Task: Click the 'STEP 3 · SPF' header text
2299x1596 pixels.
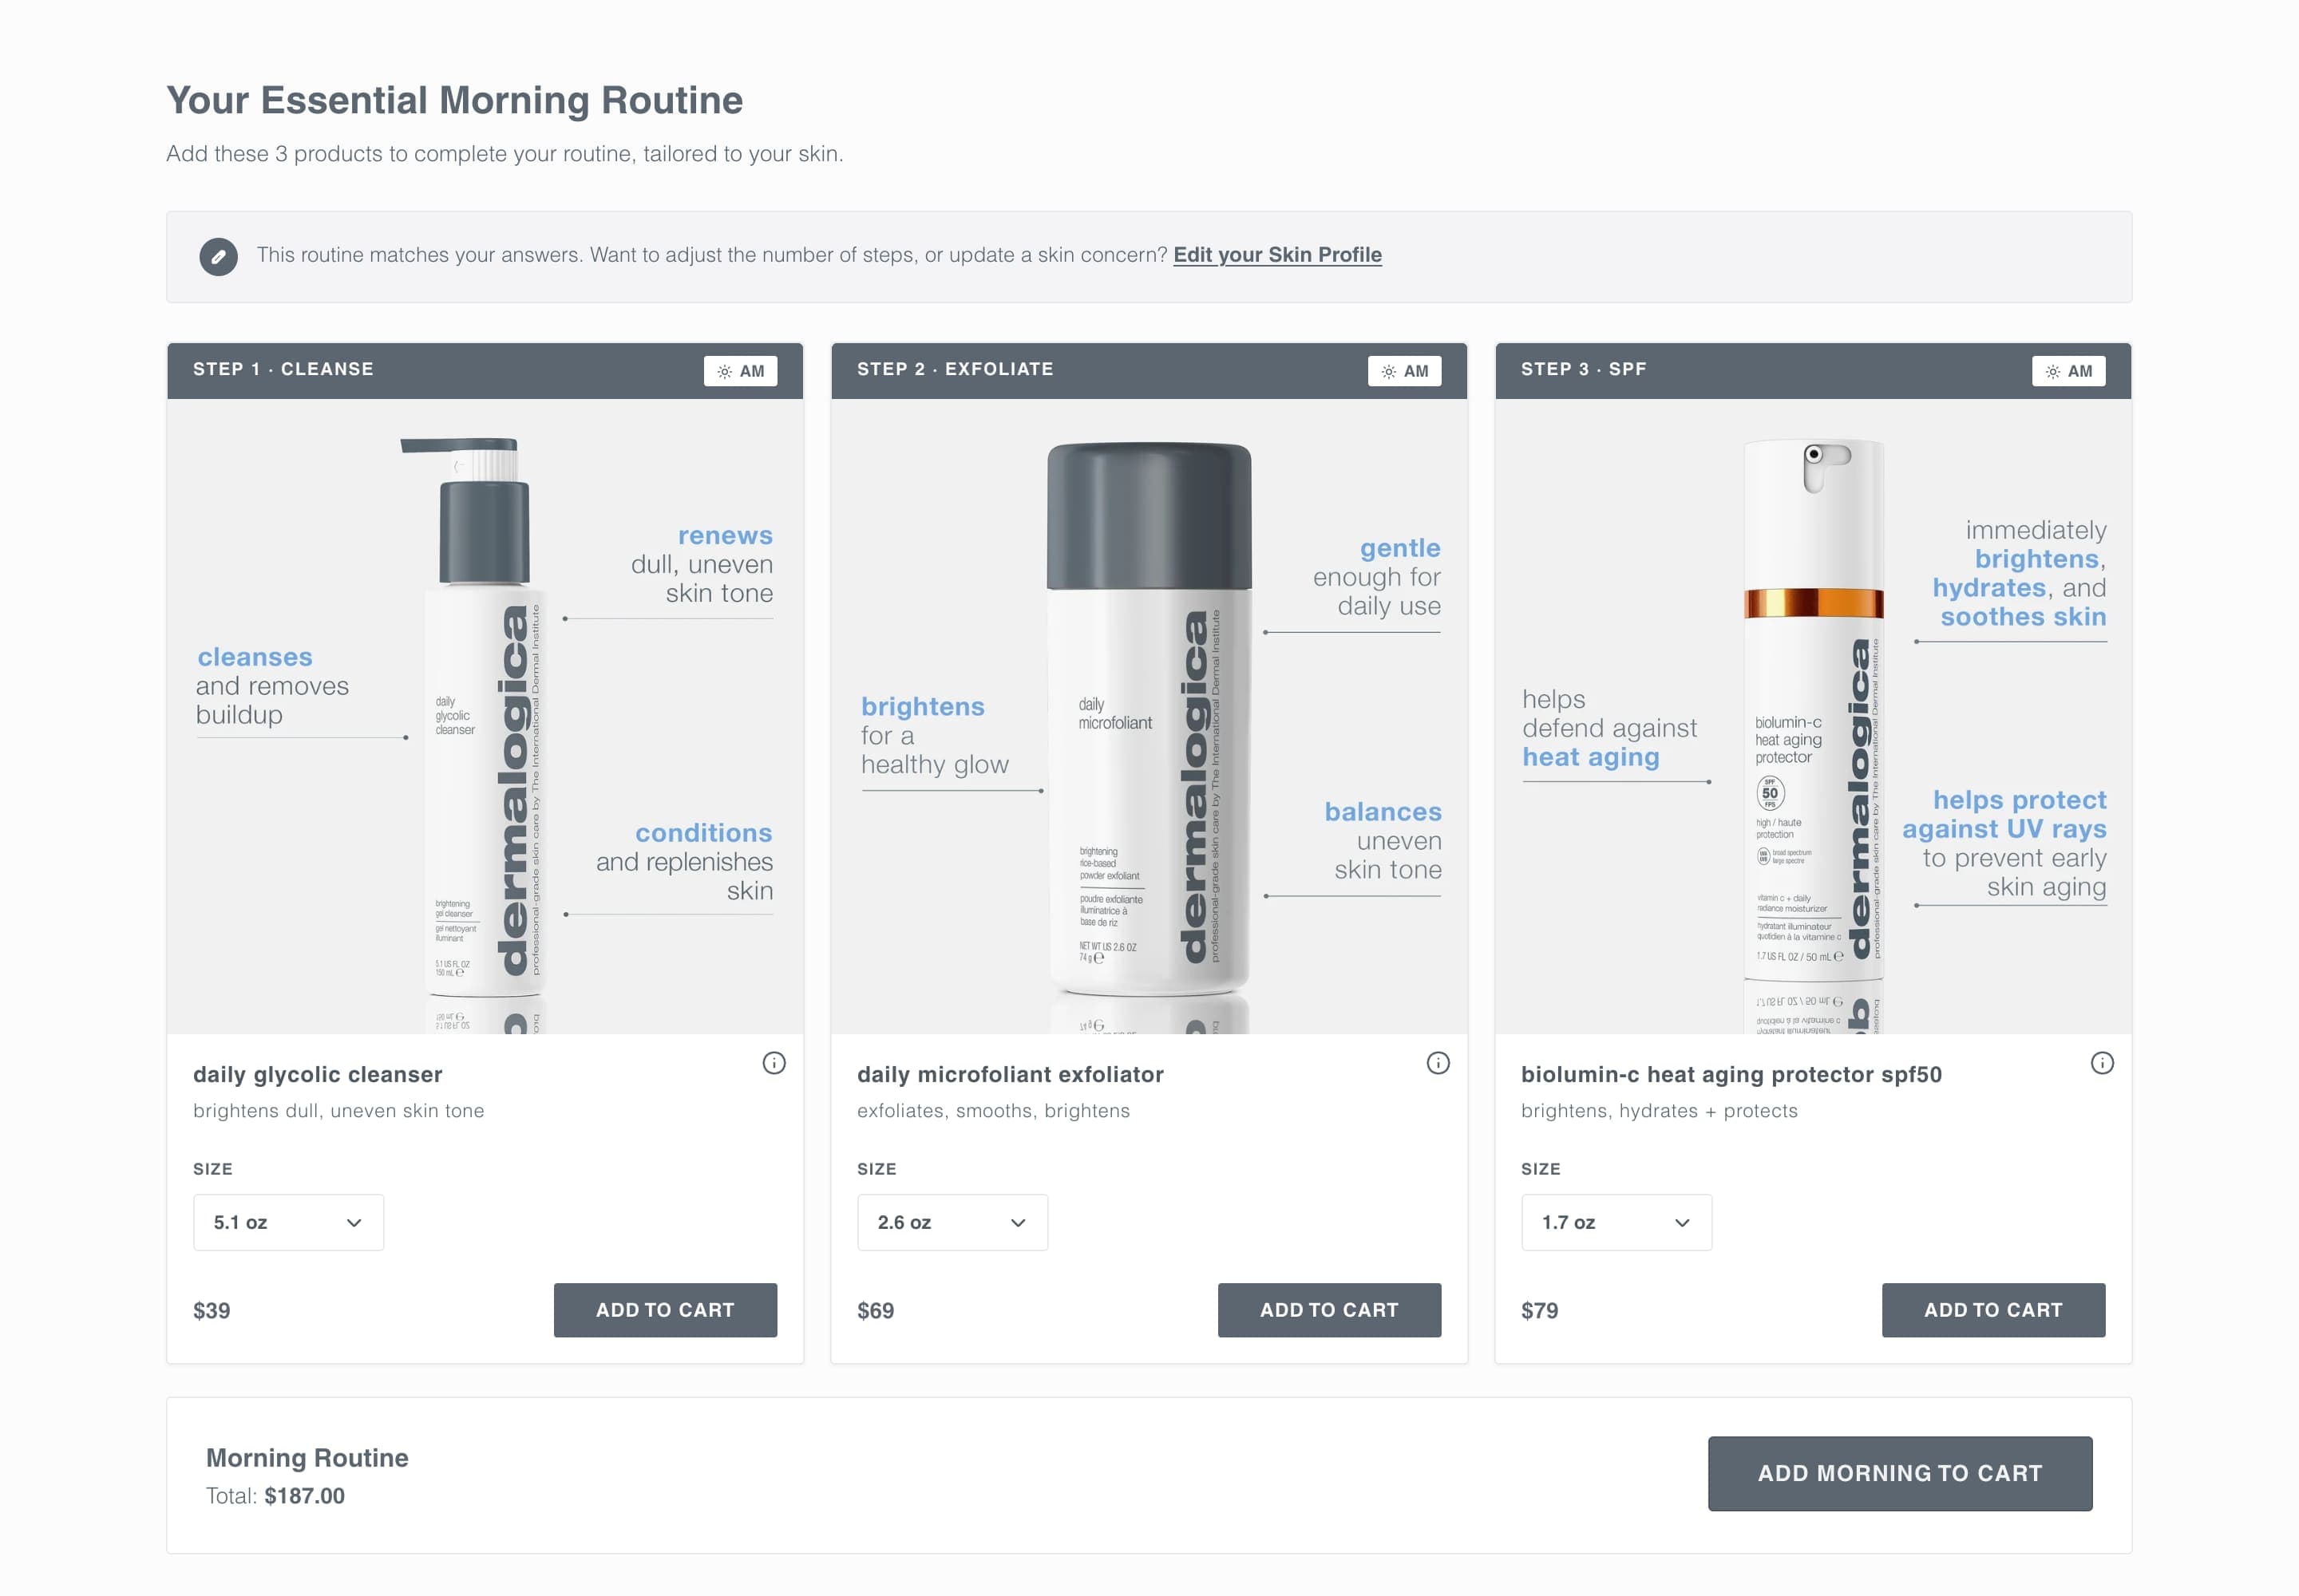Action: [1584, 369]
